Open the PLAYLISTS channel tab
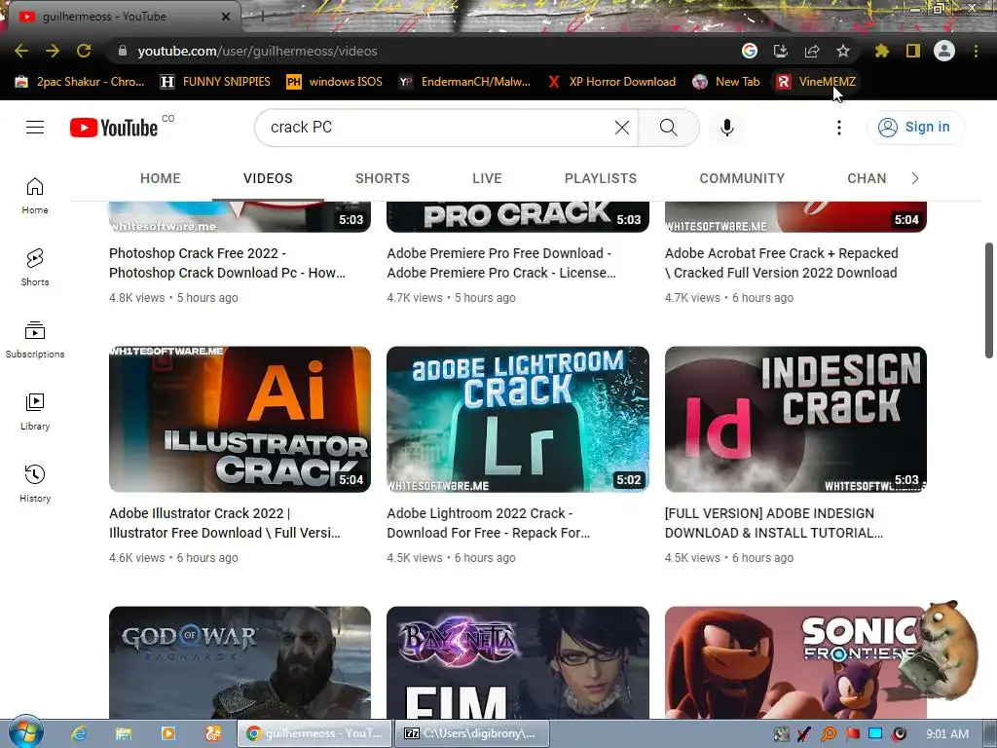The width and height of the screenshot is (997, 748). (x=600, y=178)
